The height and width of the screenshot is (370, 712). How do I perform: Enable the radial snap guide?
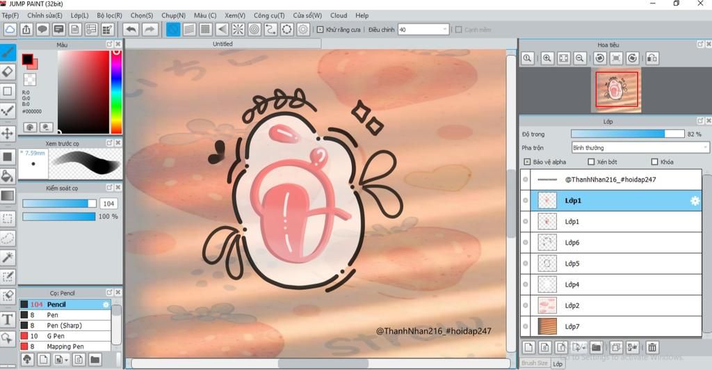click(238, 30)
